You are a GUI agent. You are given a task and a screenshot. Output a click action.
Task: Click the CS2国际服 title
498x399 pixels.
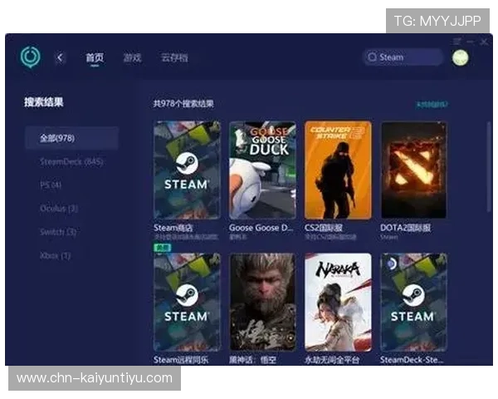click(x=324, y=228)
